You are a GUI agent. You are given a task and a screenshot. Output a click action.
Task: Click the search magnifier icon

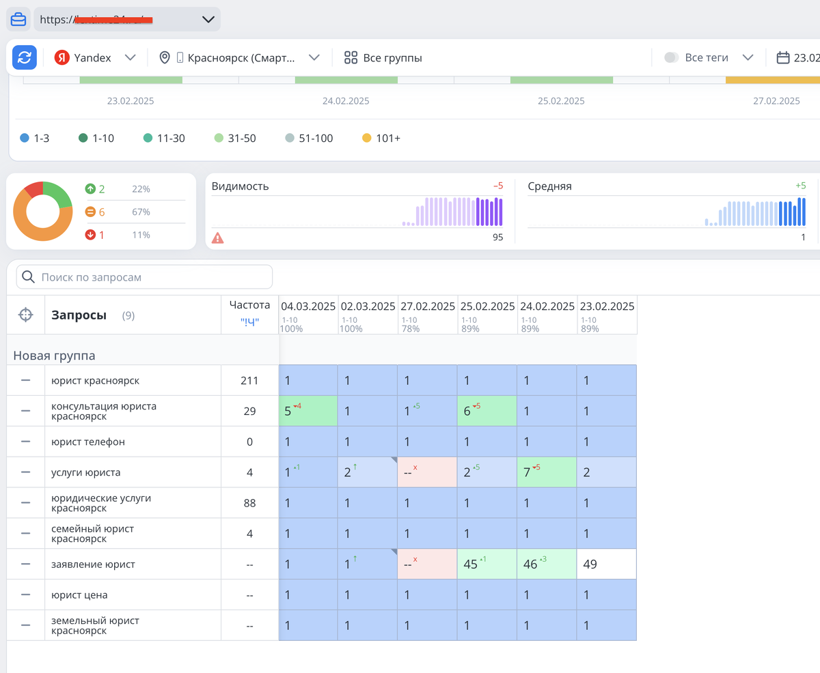28,277
